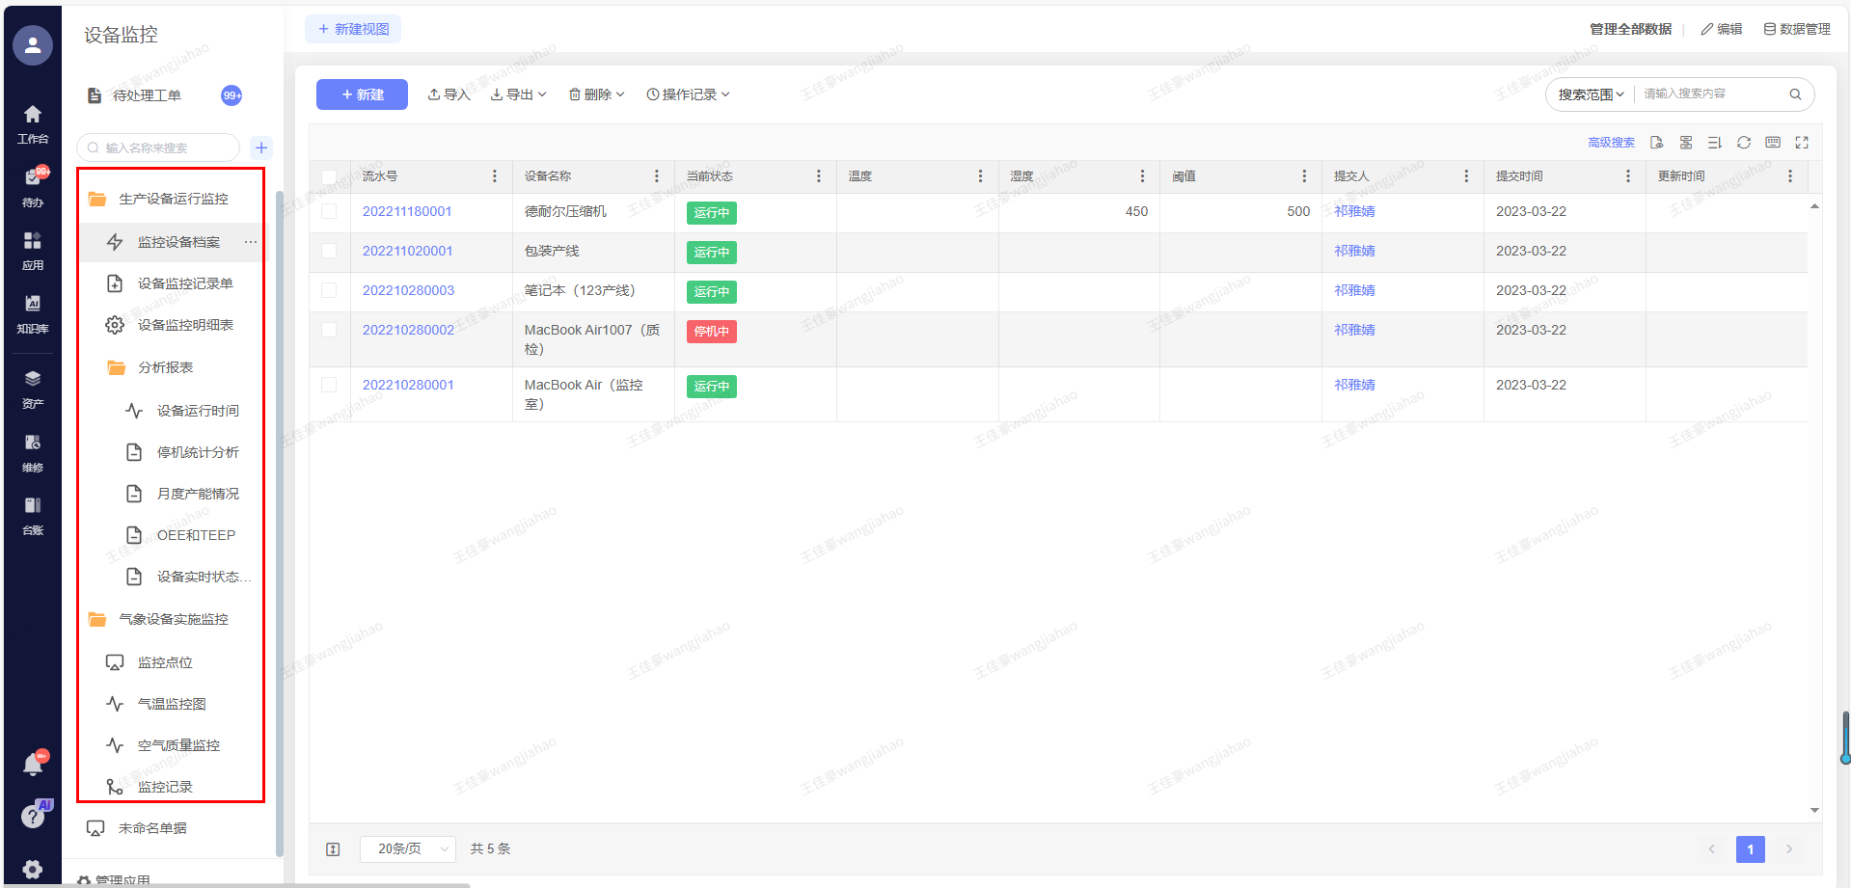1851x888 pixels.
Task: Open the sort order icon
Action: click(1714, 143)
